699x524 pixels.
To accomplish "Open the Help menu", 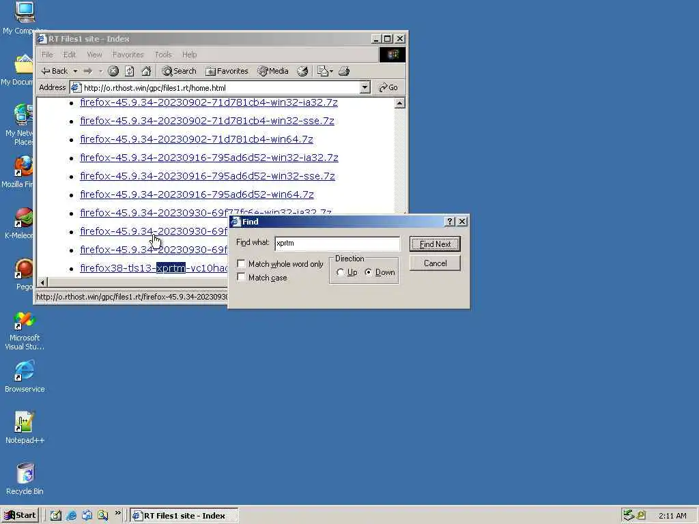I will pos(189,55).
